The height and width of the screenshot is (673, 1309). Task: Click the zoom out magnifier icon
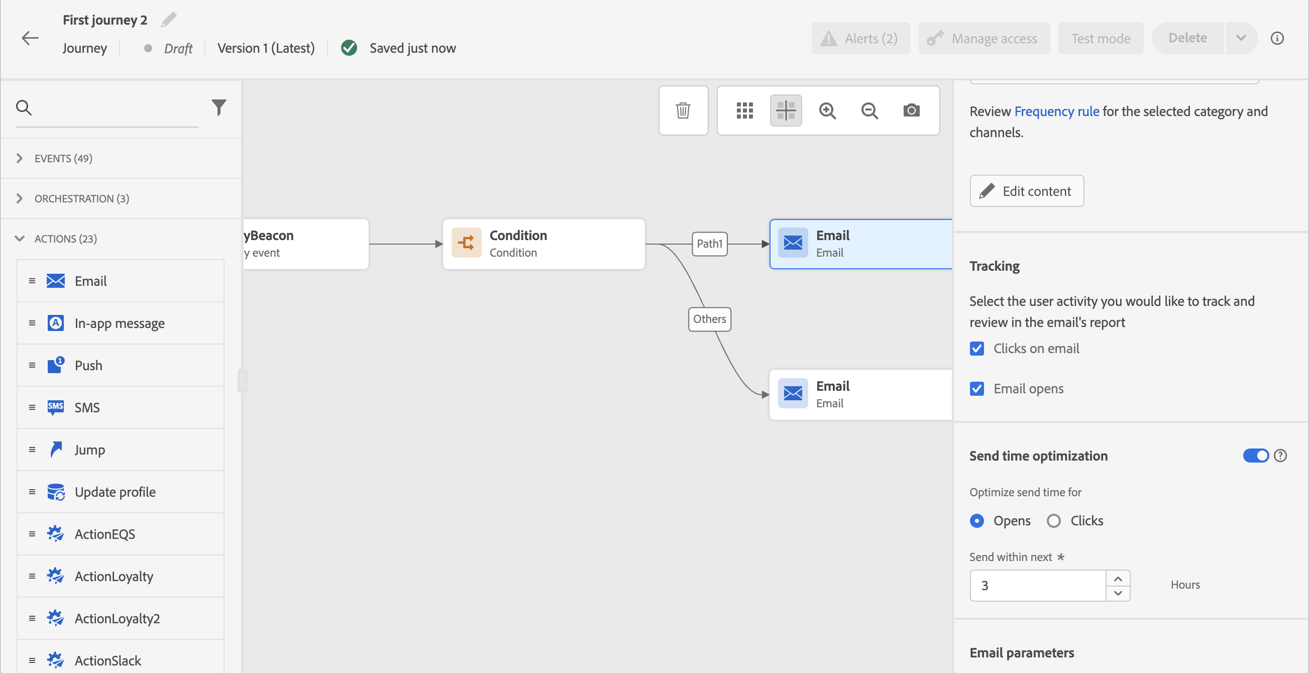pyautogui.click(x=869, y=110)
